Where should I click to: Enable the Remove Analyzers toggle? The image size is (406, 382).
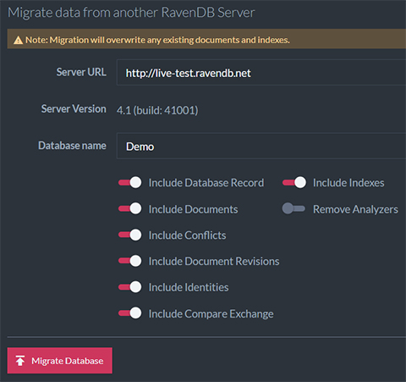click(294, 208)
